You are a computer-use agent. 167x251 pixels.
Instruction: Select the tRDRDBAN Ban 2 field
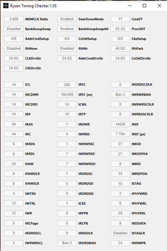(x=67, y=243)
